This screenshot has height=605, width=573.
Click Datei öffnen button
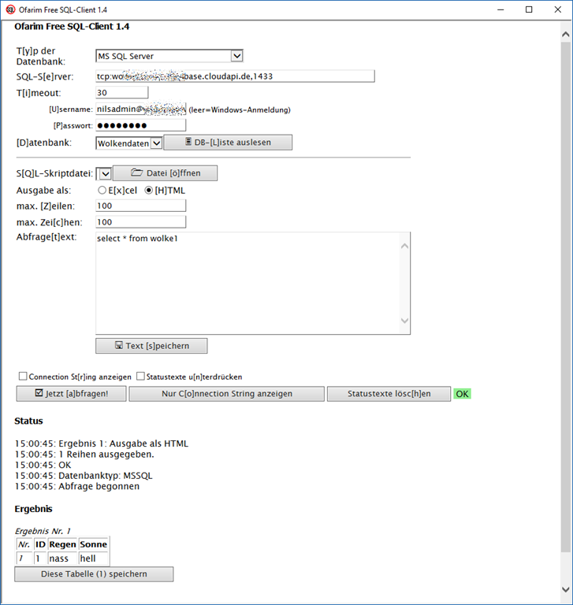pyautogui.click(x=165, y=173)
